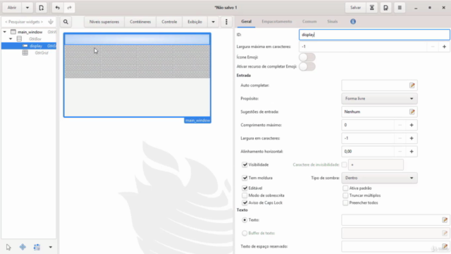Open the Contêineres widget group

(x=140, y=22)
